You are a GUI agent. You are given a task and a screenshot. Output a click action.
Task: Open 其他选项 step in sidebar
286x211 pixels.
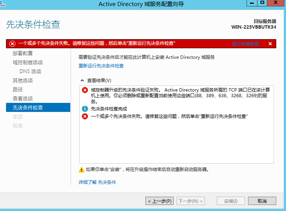(23, 81)
